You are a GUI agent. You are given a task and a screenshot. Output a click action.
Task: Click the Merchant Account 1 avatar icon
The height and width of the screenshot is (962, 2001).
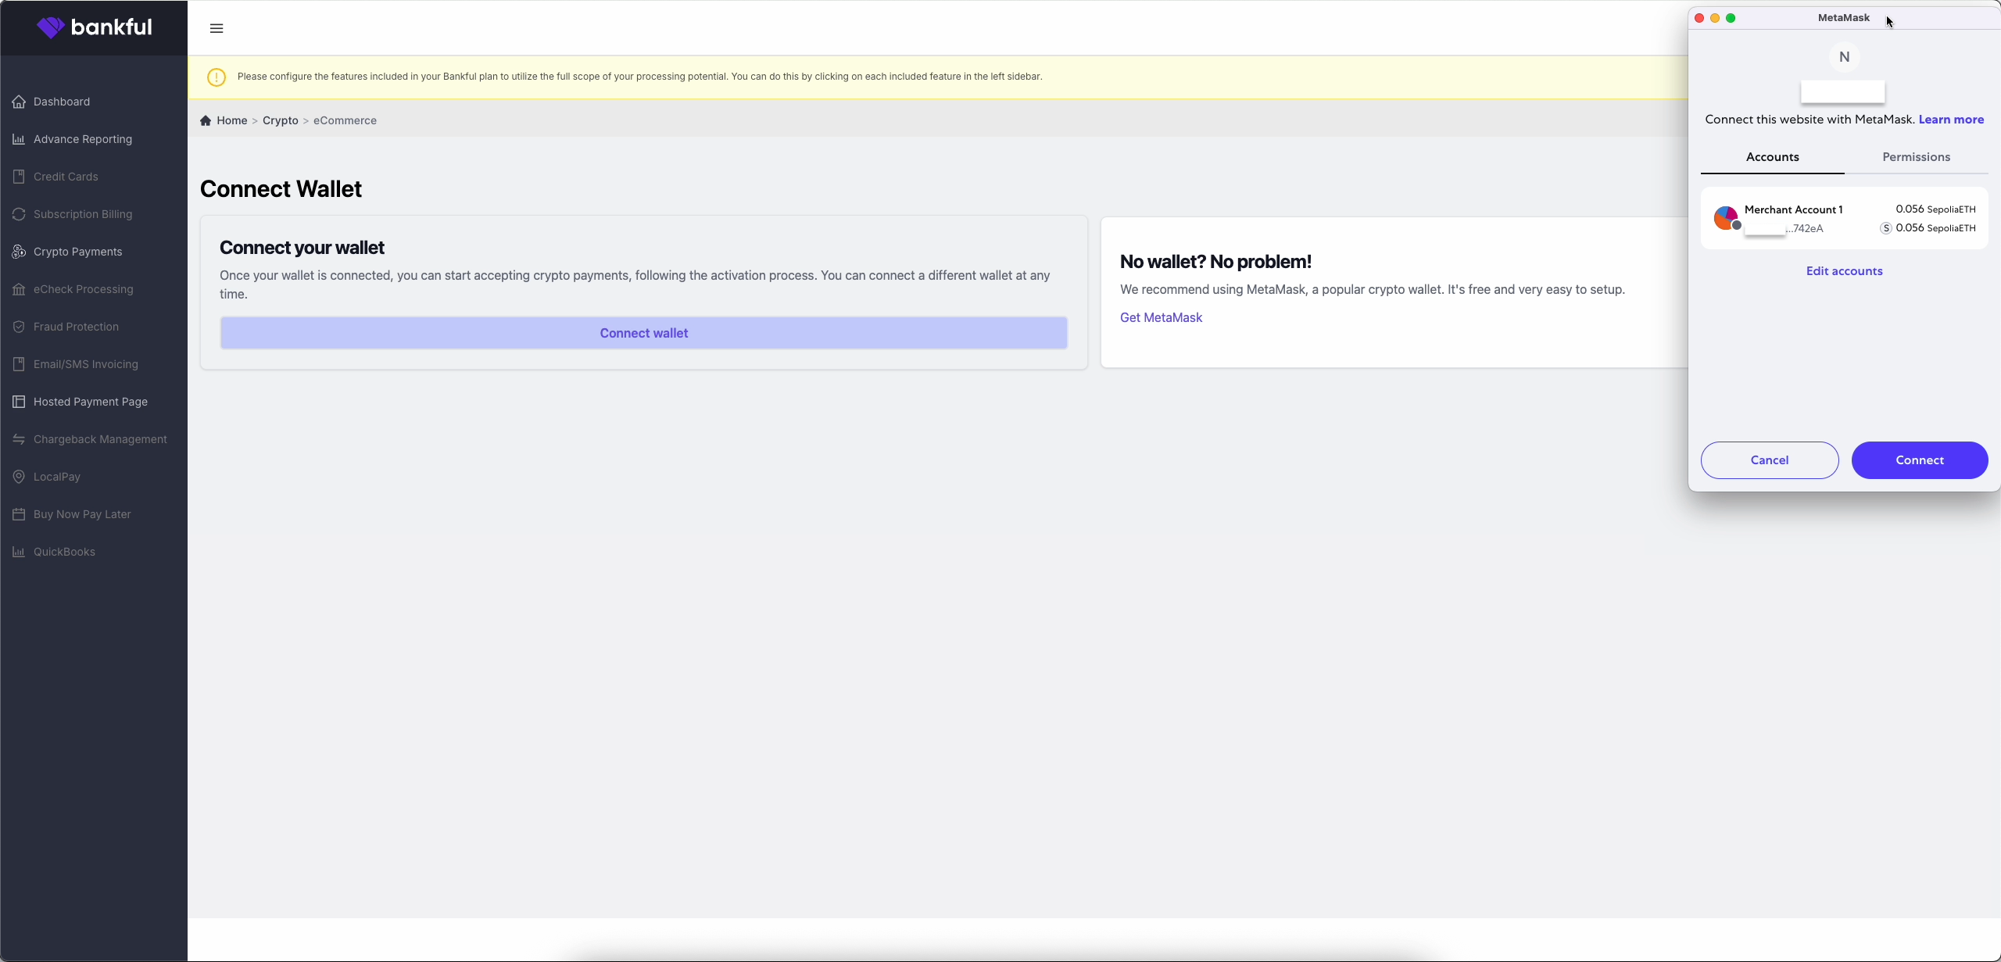click(1726, 218)
